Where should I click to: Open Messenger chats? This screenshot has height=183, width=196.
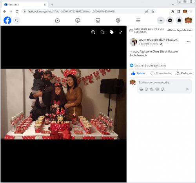tap(170, 20)
